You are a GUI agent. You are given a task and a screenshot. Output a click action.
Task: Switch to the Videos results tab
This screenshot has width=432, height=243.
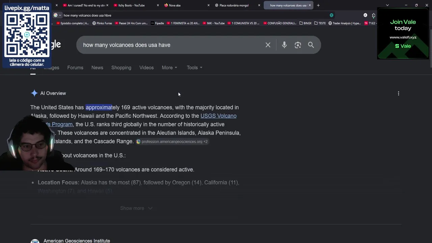146,67
